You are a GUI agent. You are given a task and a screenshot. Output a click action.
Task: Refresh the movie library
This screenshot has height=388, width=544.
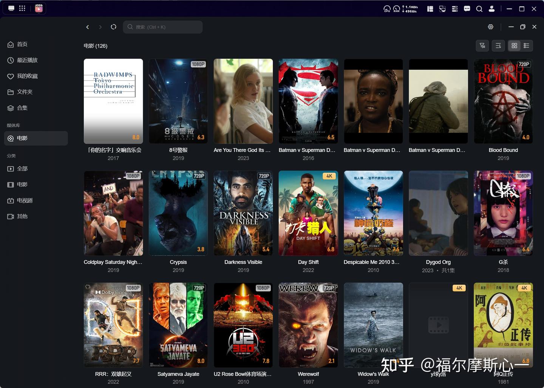coord(113,27)
